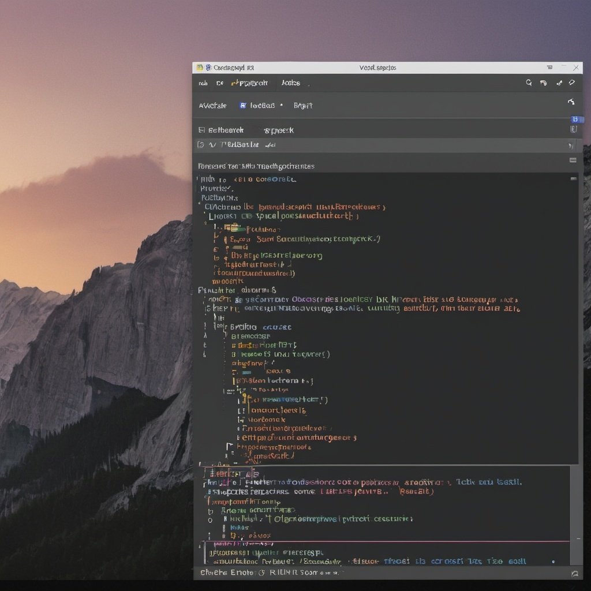591x591 pixels.
Task: Open the Aceles menu
Action: 291,83
